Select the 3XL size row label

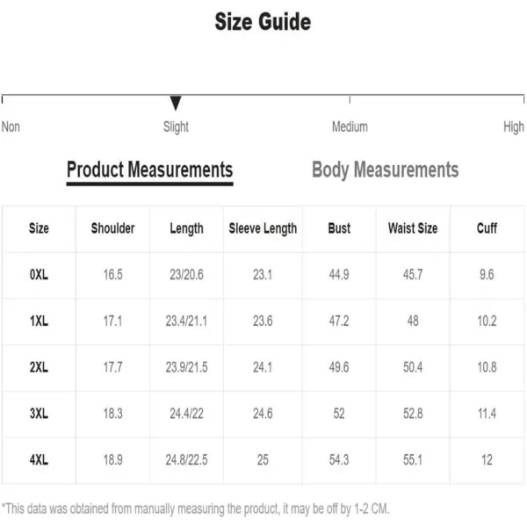pyautogui.click(x=39, y=414)
